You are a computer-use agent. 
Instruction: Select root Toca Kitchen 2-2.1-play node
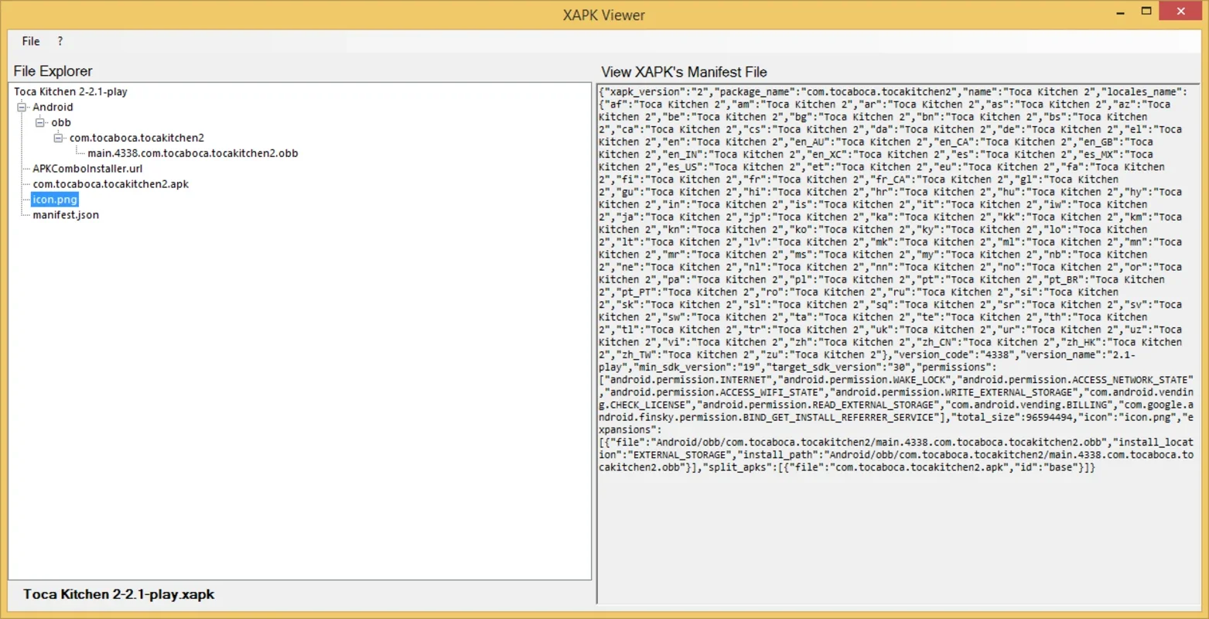(x=70, y=91)
